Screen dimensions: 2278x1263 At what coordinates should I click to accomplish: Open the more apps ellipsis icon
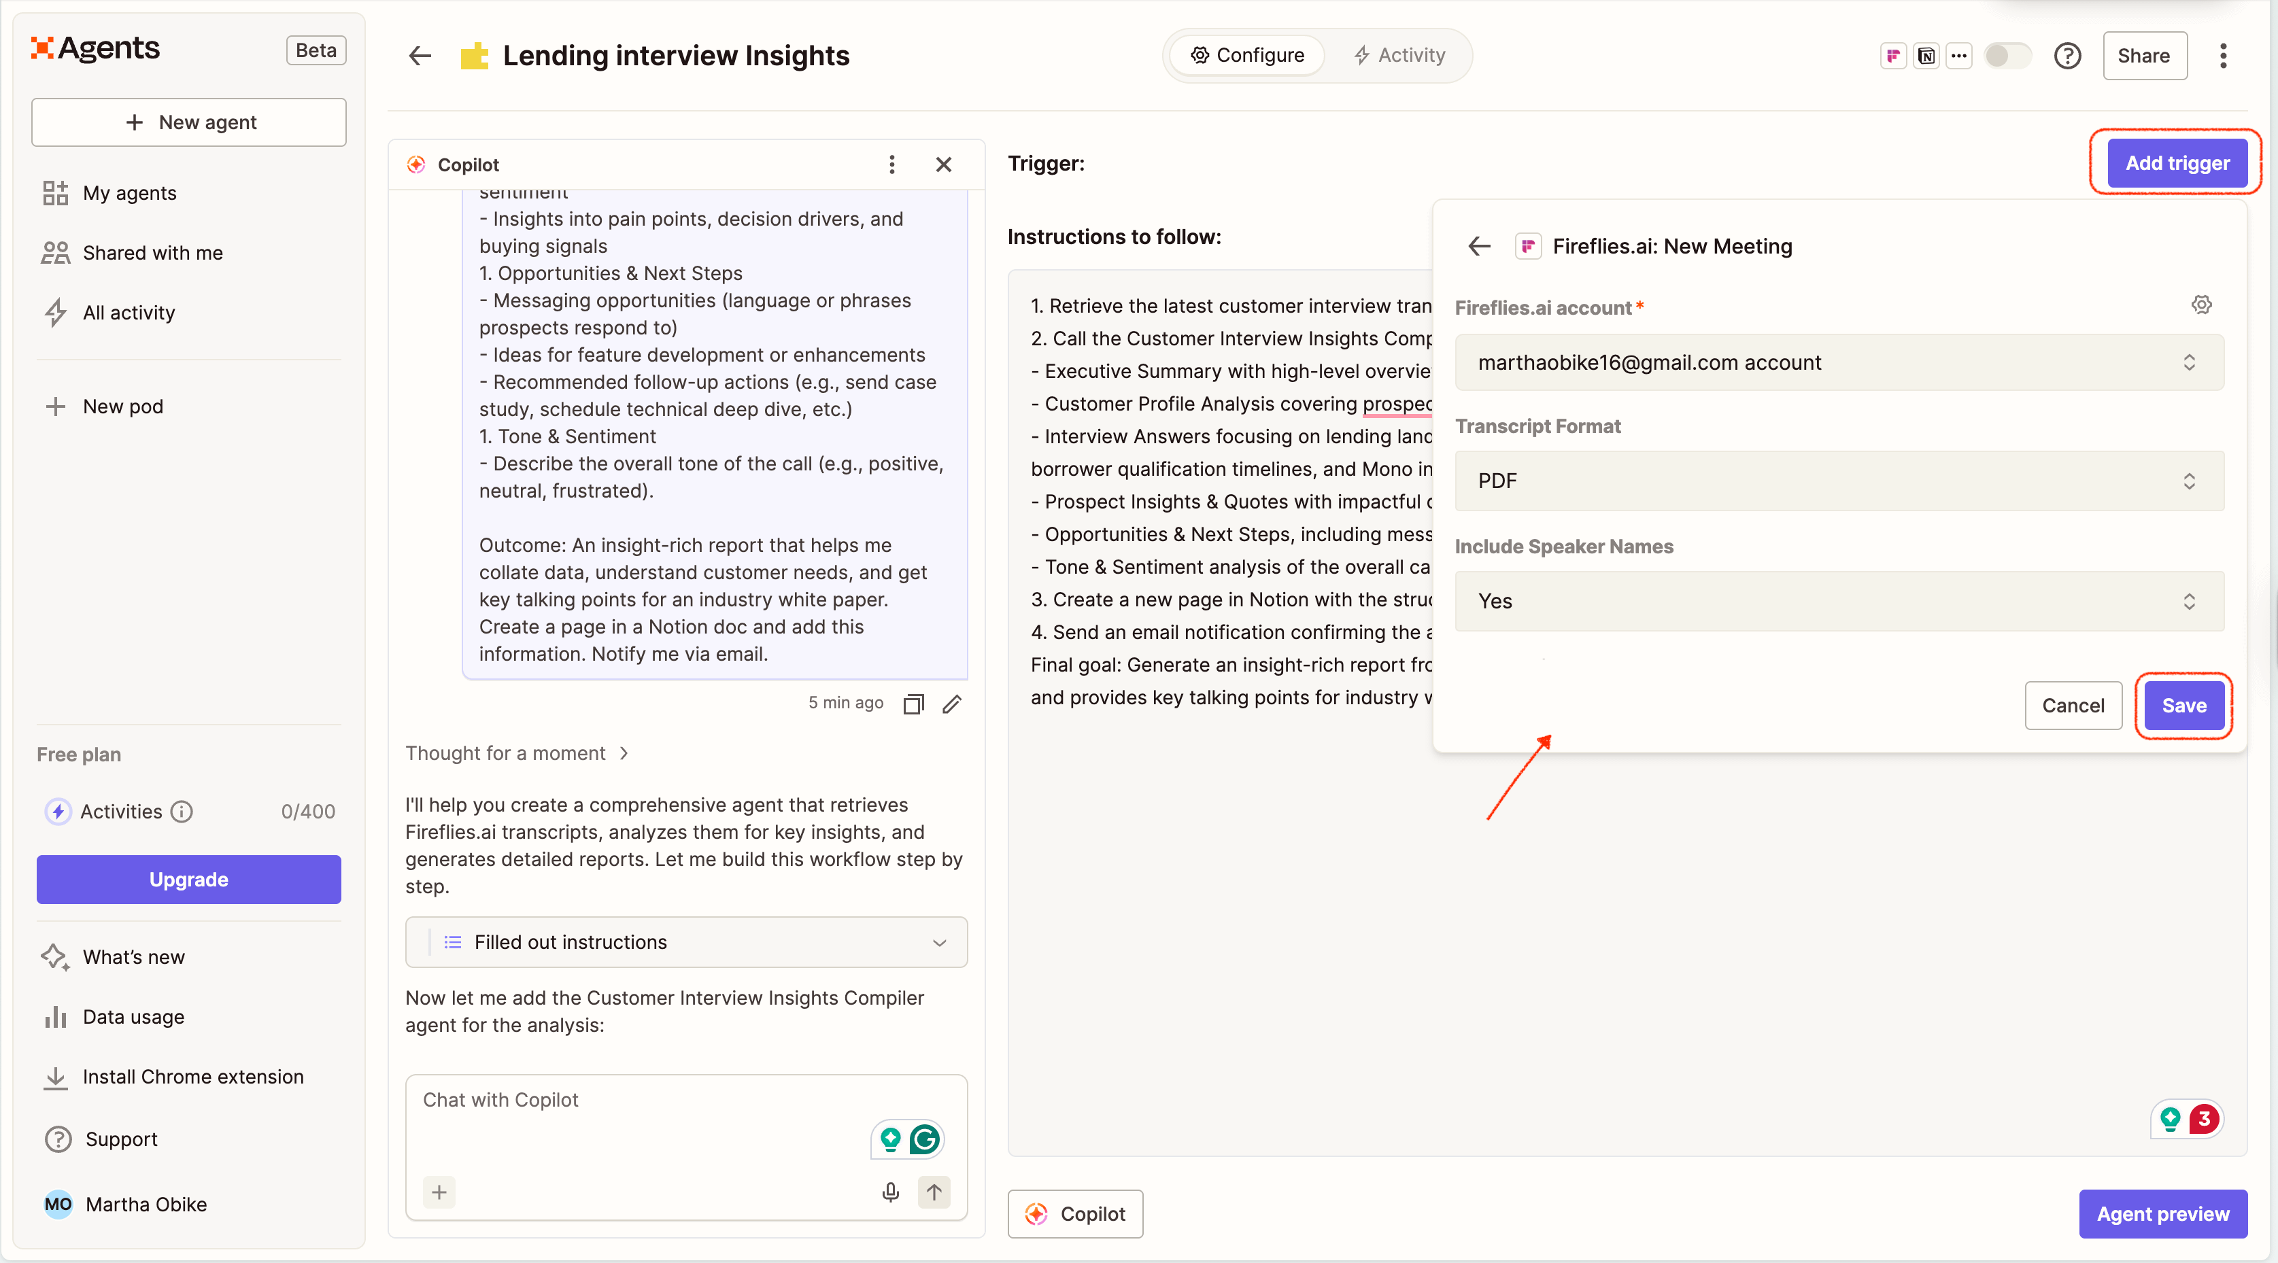point(1959,56)
